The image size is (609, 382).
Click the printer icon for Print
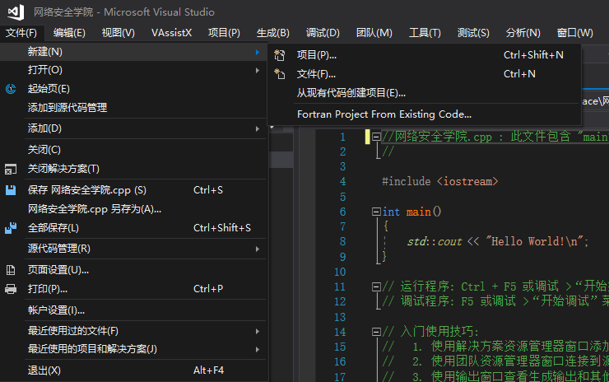(11, 289)
